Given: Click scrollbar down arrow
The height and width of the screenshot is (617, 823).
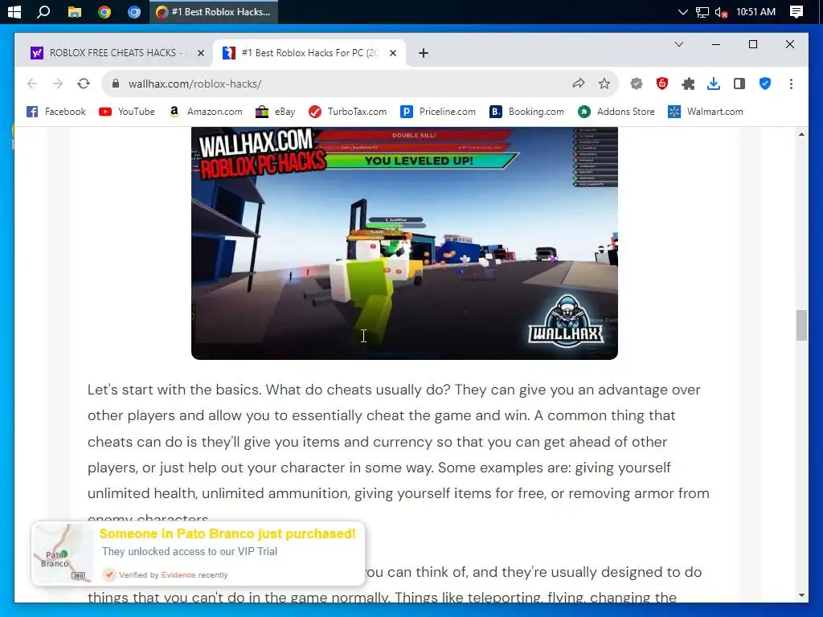Looking at the screenshot, I should coord(801,595).
